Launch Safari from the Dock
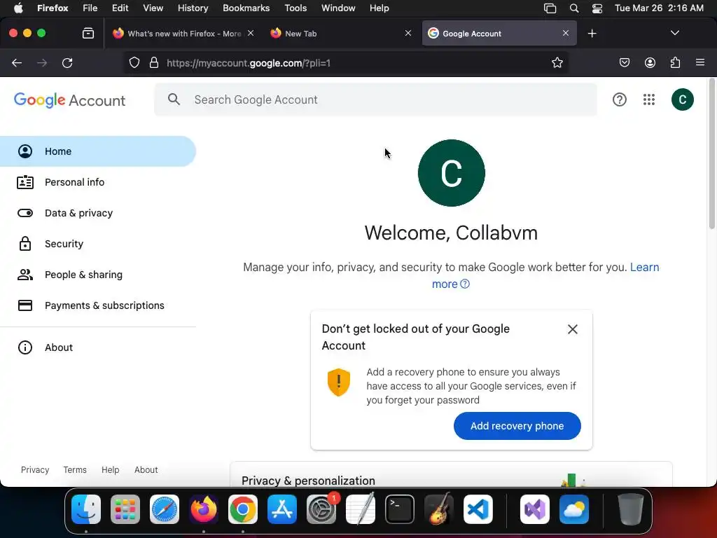This screenshot has height=538, width=717. 165,509
